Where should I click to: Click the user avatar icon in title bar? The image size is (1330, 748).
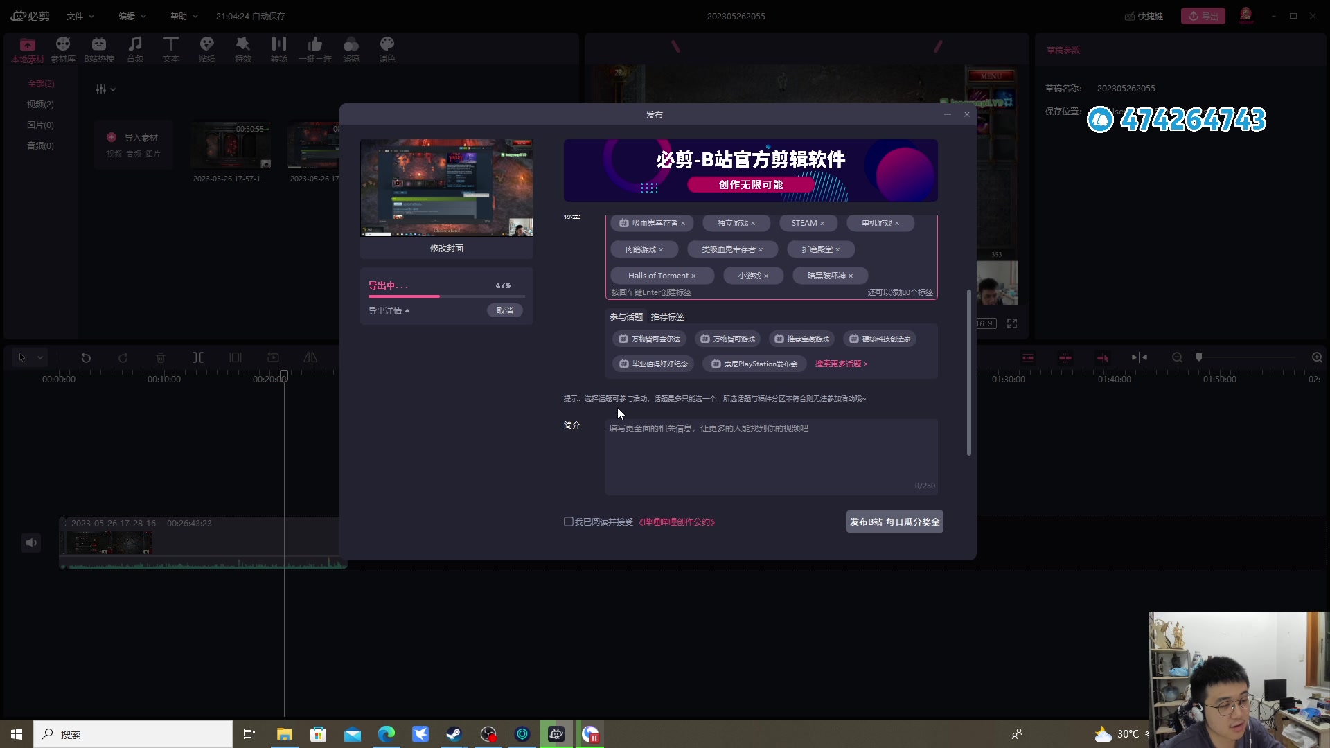point(1245,15)
